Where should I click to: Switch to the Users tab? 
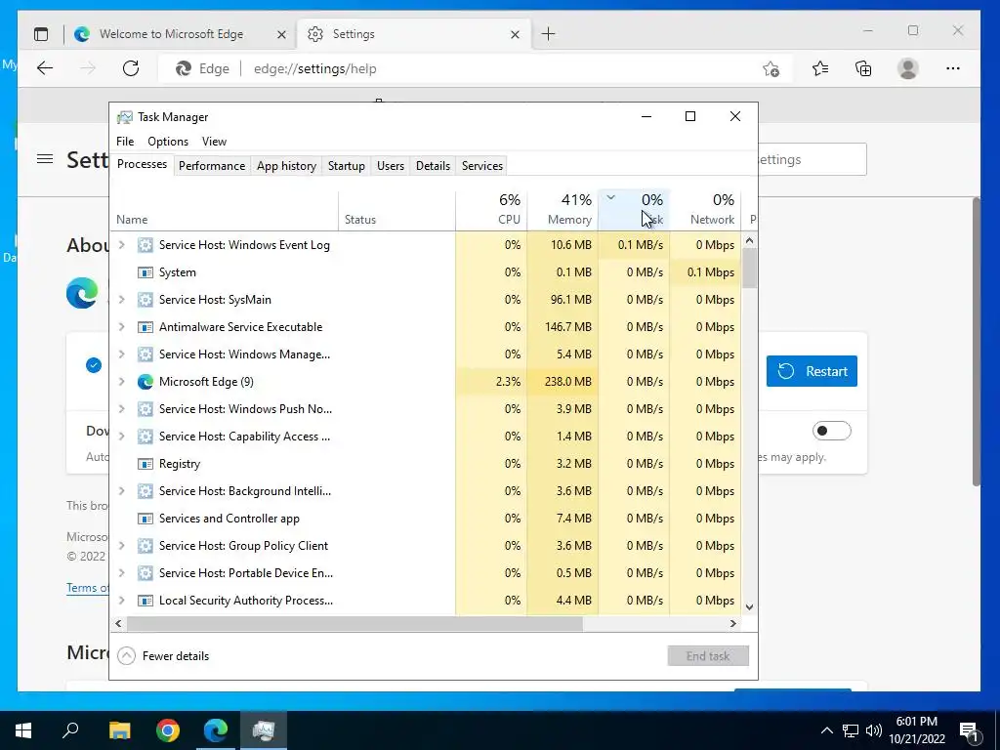pos(391,166)
